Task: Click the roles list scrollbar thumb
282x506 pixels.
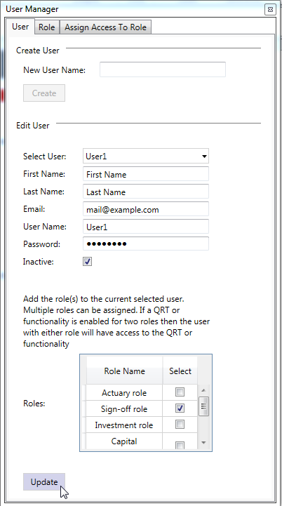Action: pos(203,406)
